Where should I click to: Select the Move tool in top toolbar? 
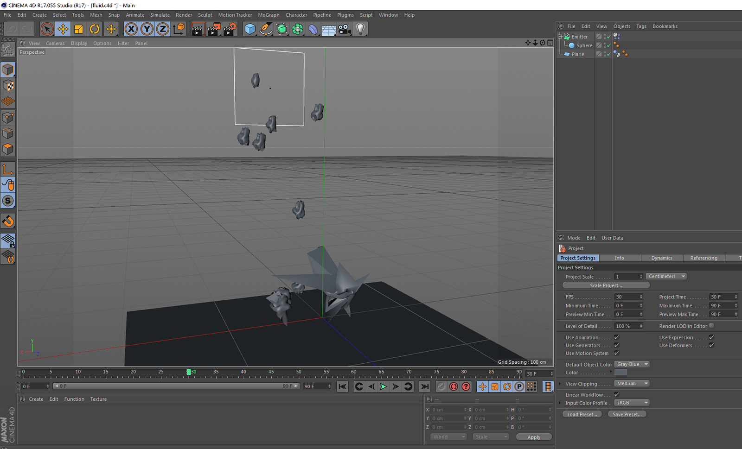tap(63, 29)
